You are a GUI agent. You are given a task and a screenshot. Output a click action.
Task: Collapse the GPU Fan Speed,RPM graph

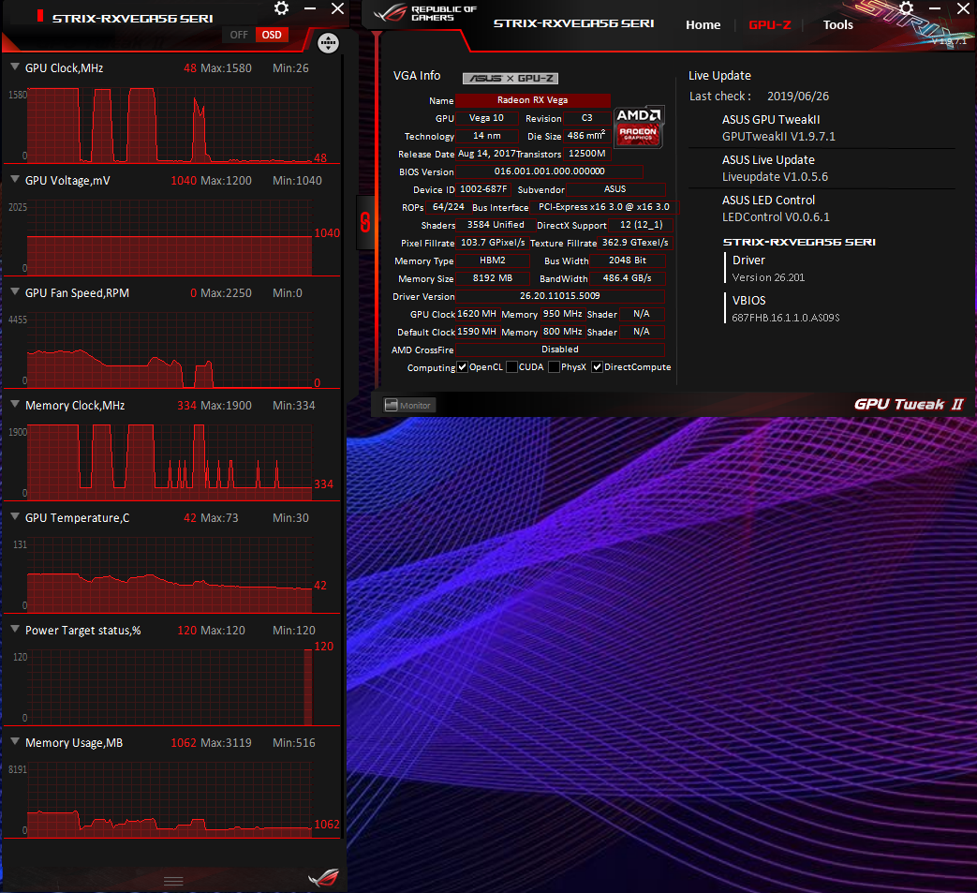[15, 291]
